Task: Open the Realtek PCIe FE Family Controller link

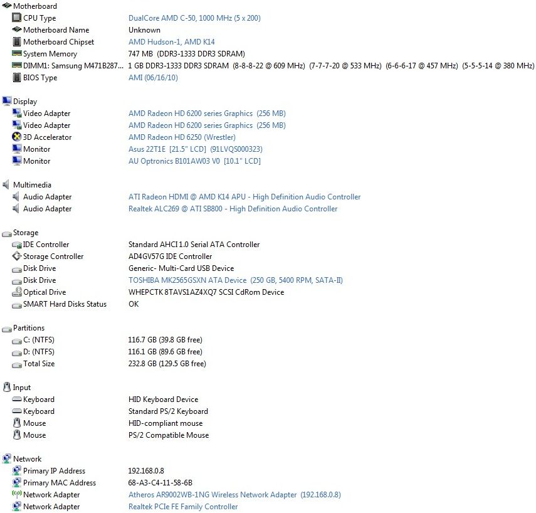Action: point(183,507)
